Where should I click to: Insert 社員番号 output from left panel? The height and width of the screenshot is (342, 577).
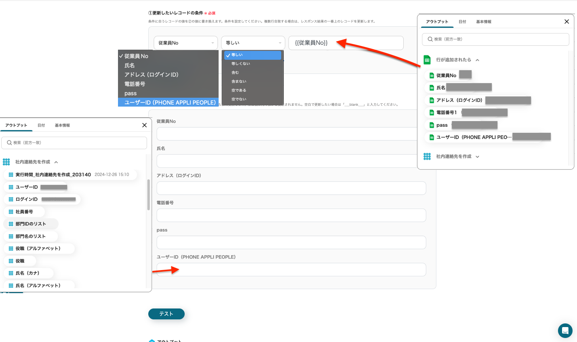(24, 212)
